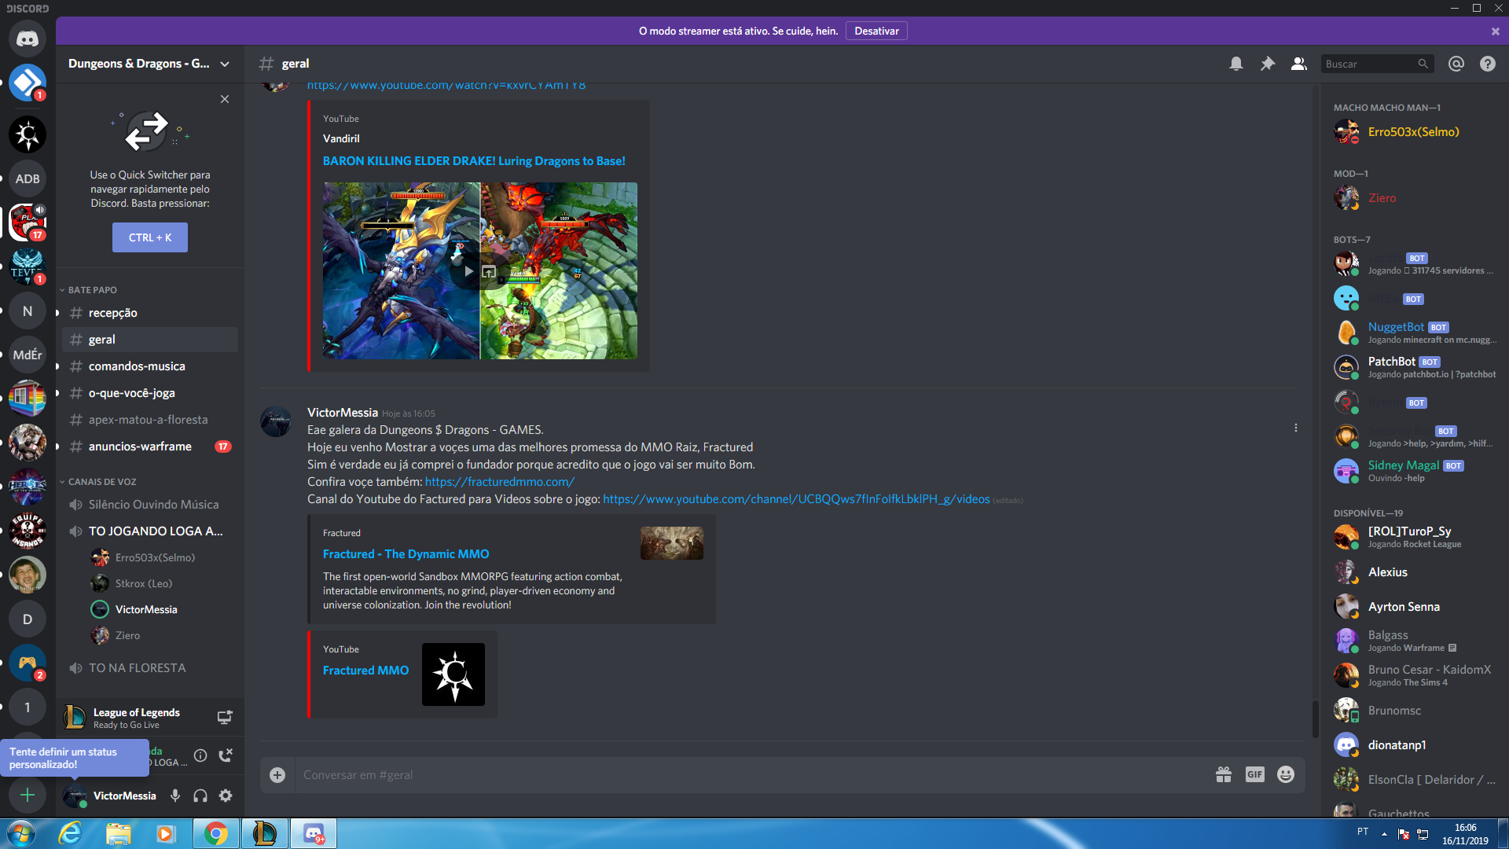This screenshot has height=849, width=1509.
Task: Open comandos-musica channel
Action: (150, 366)
